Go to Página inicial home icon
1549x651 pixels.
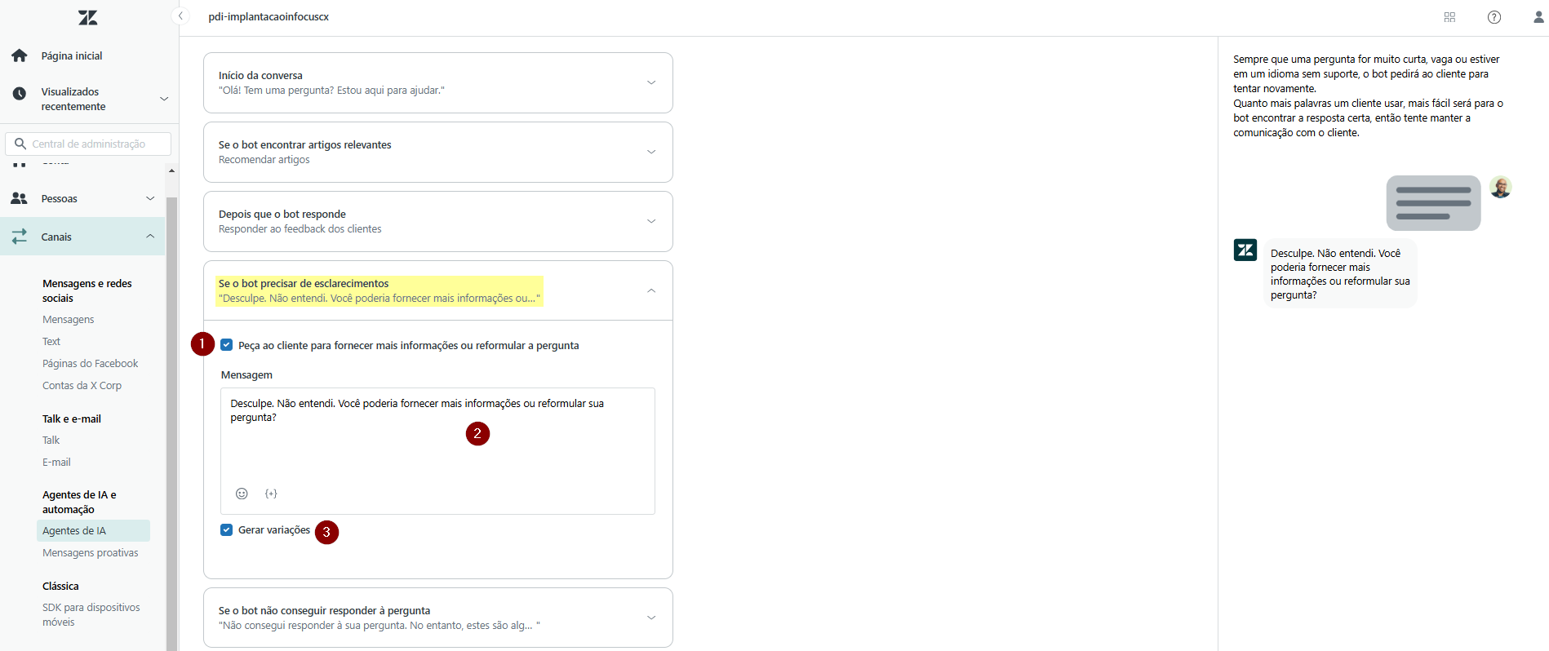[x=20, y=55]
